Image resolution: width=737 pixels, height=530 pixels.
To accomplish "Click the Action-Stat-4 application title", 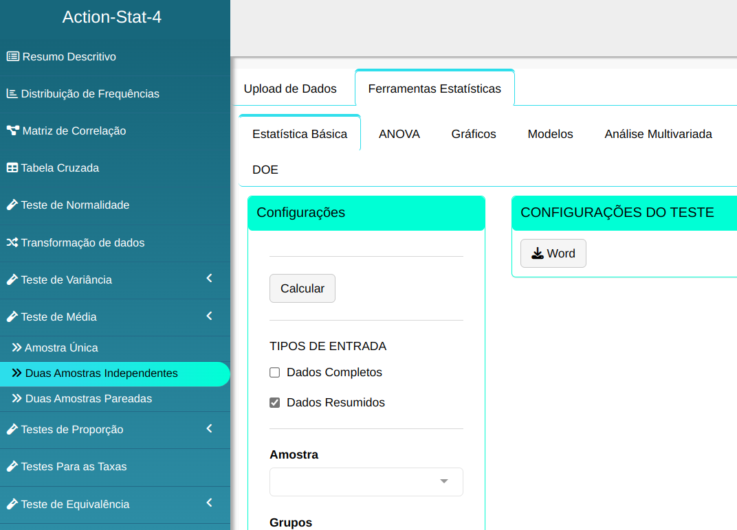I will [112, 17].
